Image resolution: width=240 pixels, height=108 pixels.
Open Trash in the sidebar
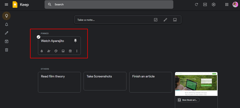tap(6, 50)
